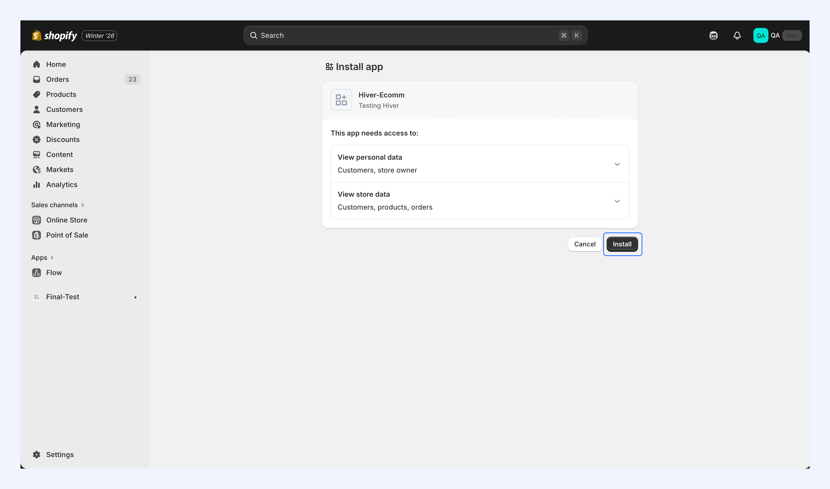830x489 pixels.
Task: Open the notifications bell
Action: pos(737,36)
